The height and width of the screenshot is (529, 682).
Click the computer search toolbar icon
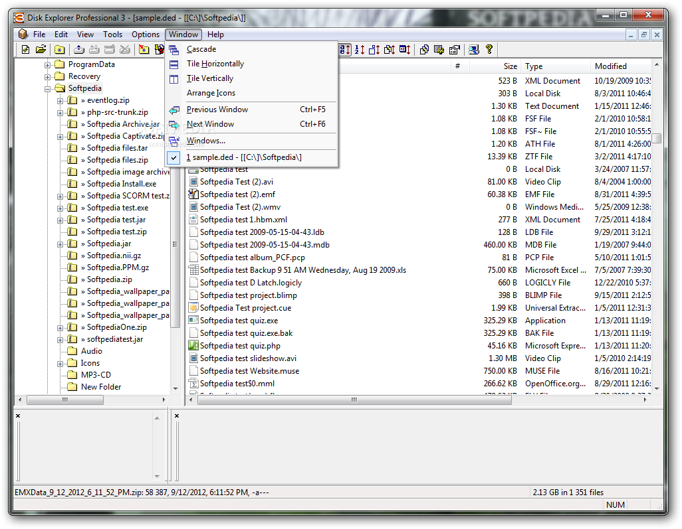[474, 50]
